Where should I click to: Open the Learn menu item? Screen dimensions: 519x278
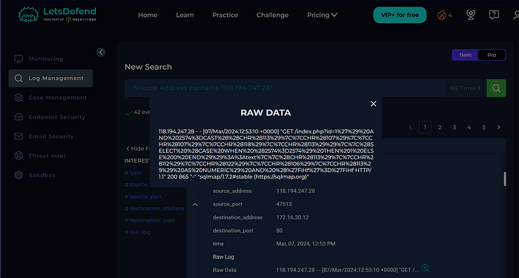tap(185, 16)
